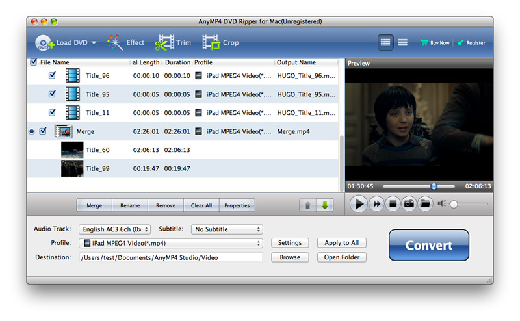The height and width of the screenshot is (321, 520).
Task: Open the snapshot folder icon
Action: click(424, 204)
